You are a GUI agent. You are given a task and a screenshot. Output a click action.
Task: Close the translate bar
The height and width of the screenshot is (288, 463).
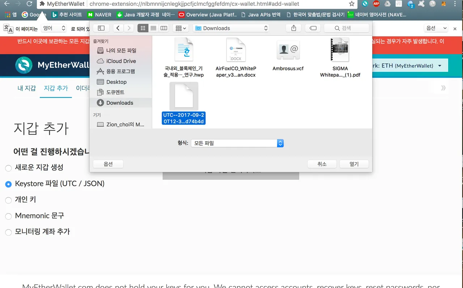tap(456, 28)
